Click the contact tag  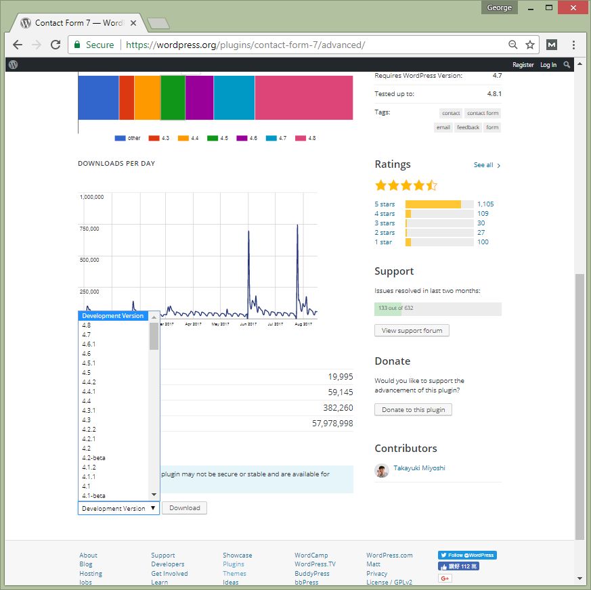[x=451, y=113]
